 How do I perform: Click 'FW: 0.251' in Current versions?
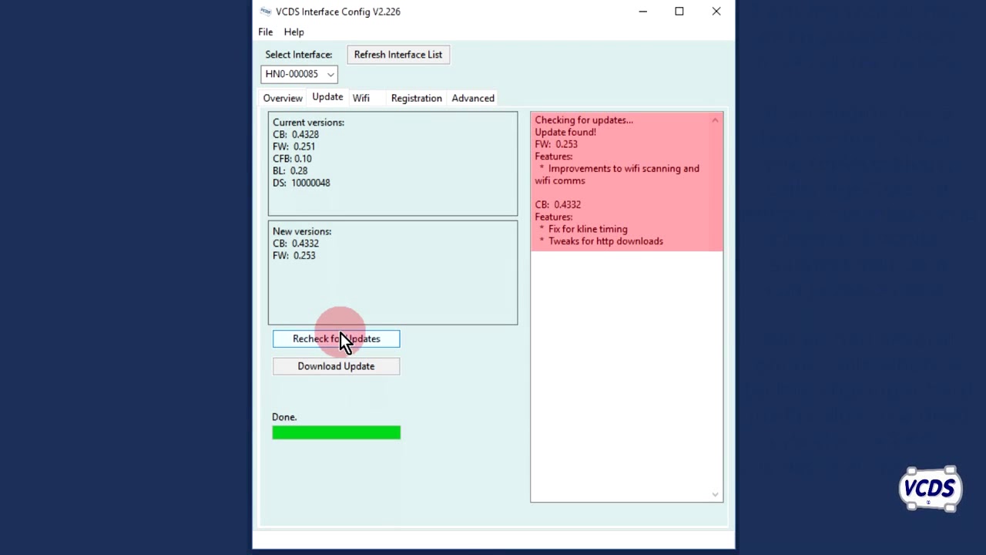tap(294, 146)
